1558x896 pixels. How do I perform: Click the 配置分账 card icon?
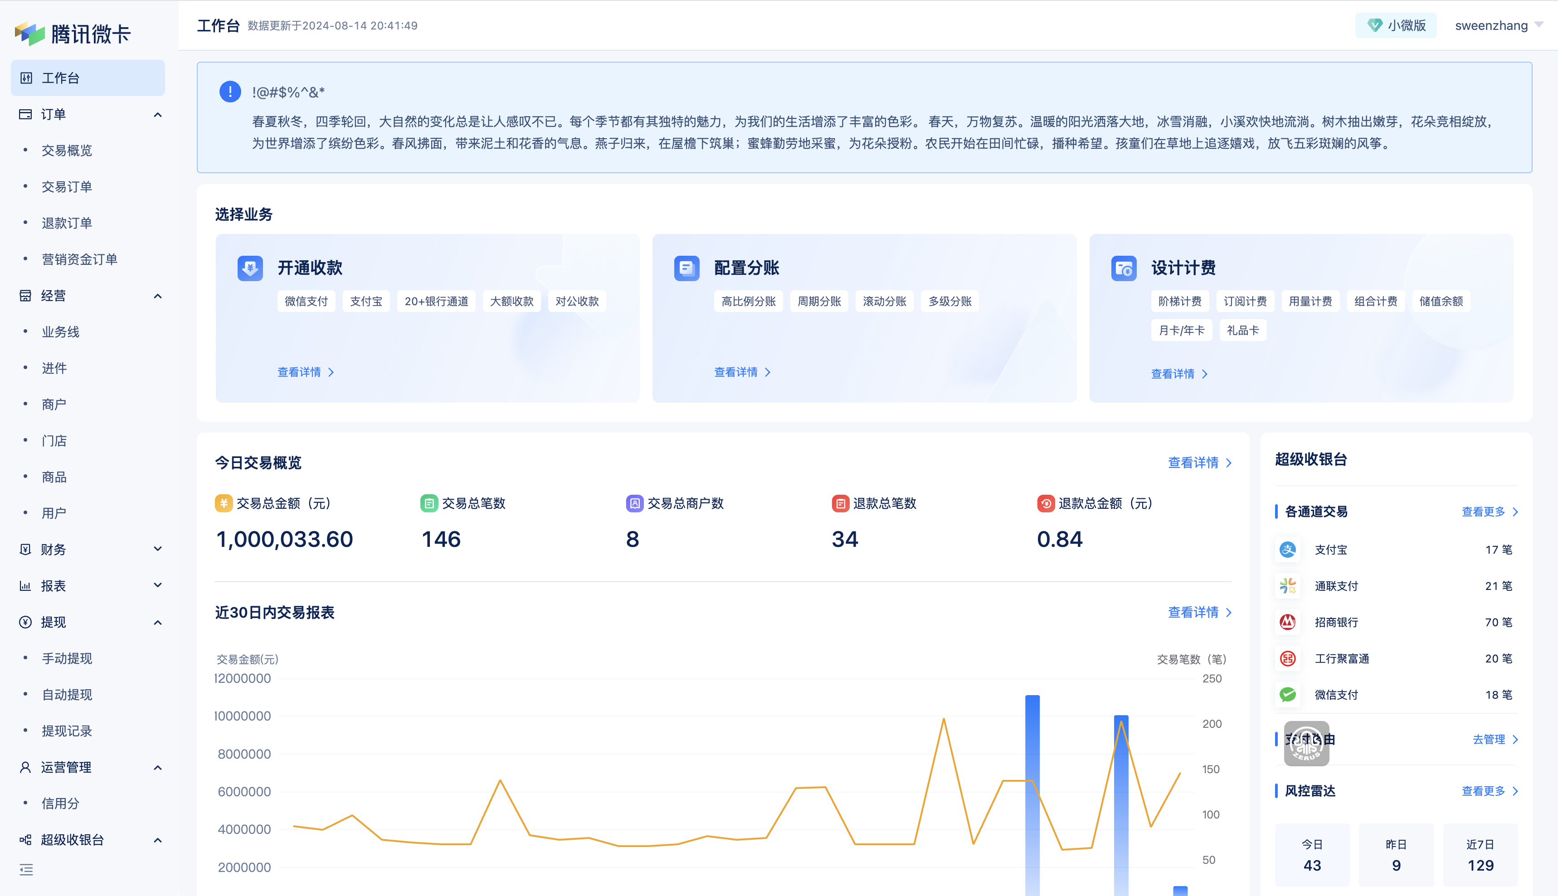pyautogui.click(x=686, y=268)
